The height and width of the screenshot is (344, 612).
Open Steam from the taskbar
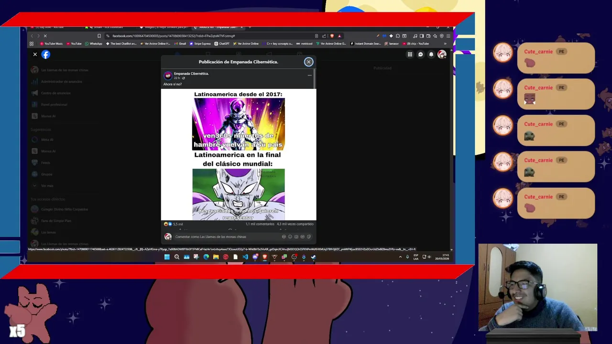pyautogui.click(x=313, y=257)
